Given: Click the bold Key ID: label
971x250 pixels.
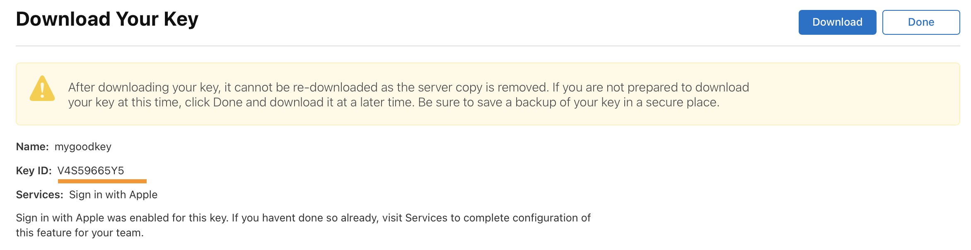Looking at the screenshot, I should pos(34,171).
